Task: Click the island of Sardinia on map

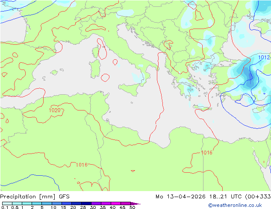Action: coord(95,69)
